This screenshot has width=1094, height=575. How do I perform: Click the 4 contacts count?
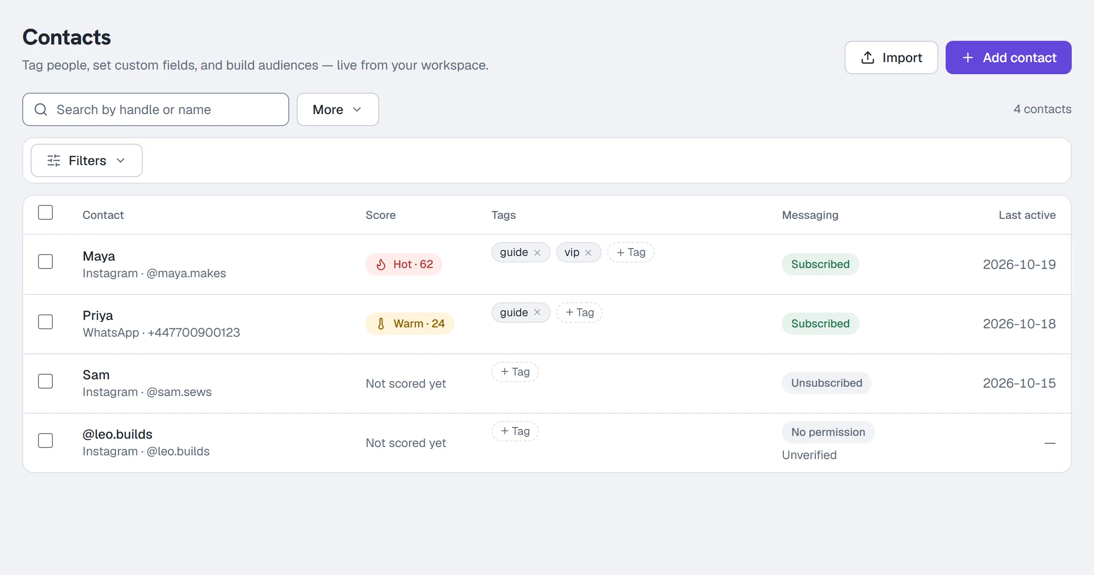point(1043,109)
